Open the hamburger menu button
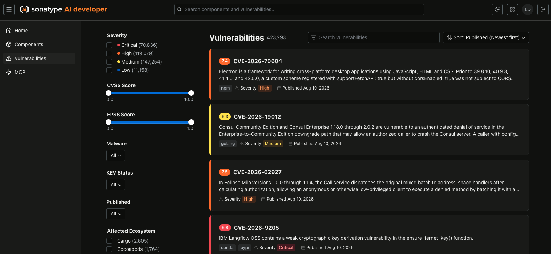 pyautogui.click(x=9, y=9)
